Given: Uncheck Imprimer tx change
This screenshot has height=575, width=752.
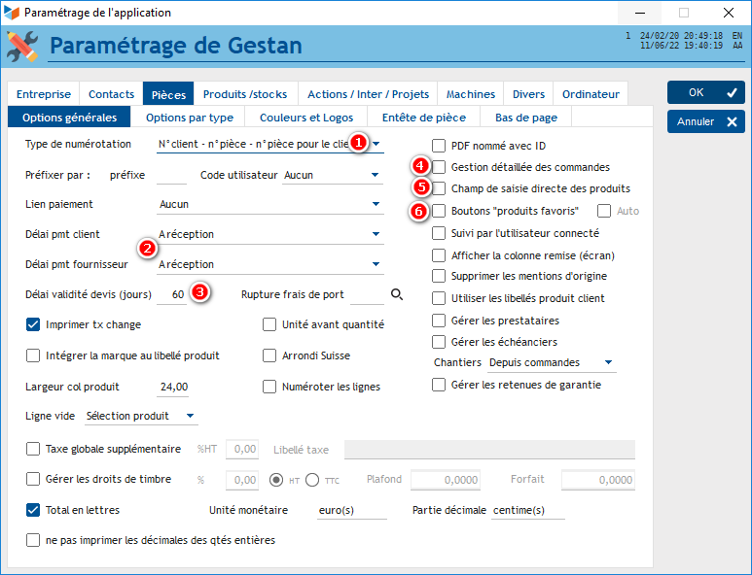Looking at the screenshot, I should click(33, 324).
